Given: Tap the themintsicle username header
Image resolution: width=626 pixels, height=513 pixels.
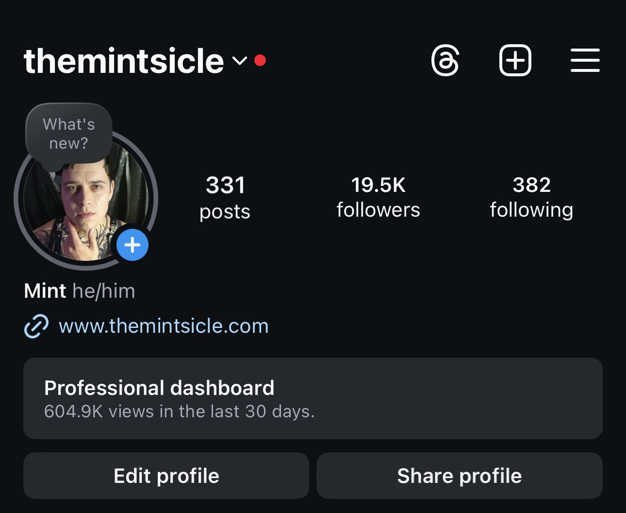Looking at the screenshot, I should point(124,61).
